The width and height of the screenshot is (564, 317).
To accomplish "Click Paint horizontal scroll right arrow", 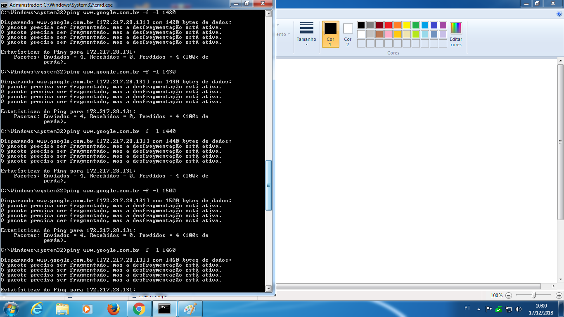I will click(x=554, y=286).
